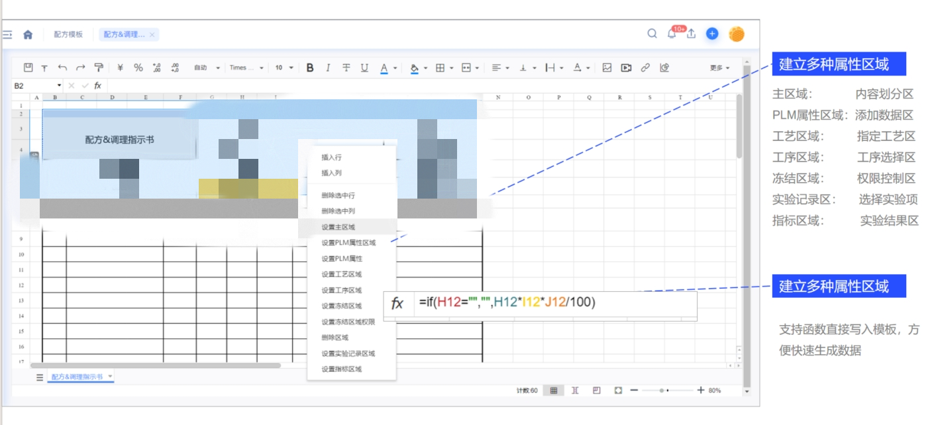Click the upload/share icon in header
The width and height of the screenshot is (938, 425).
(x=691, y=34)
